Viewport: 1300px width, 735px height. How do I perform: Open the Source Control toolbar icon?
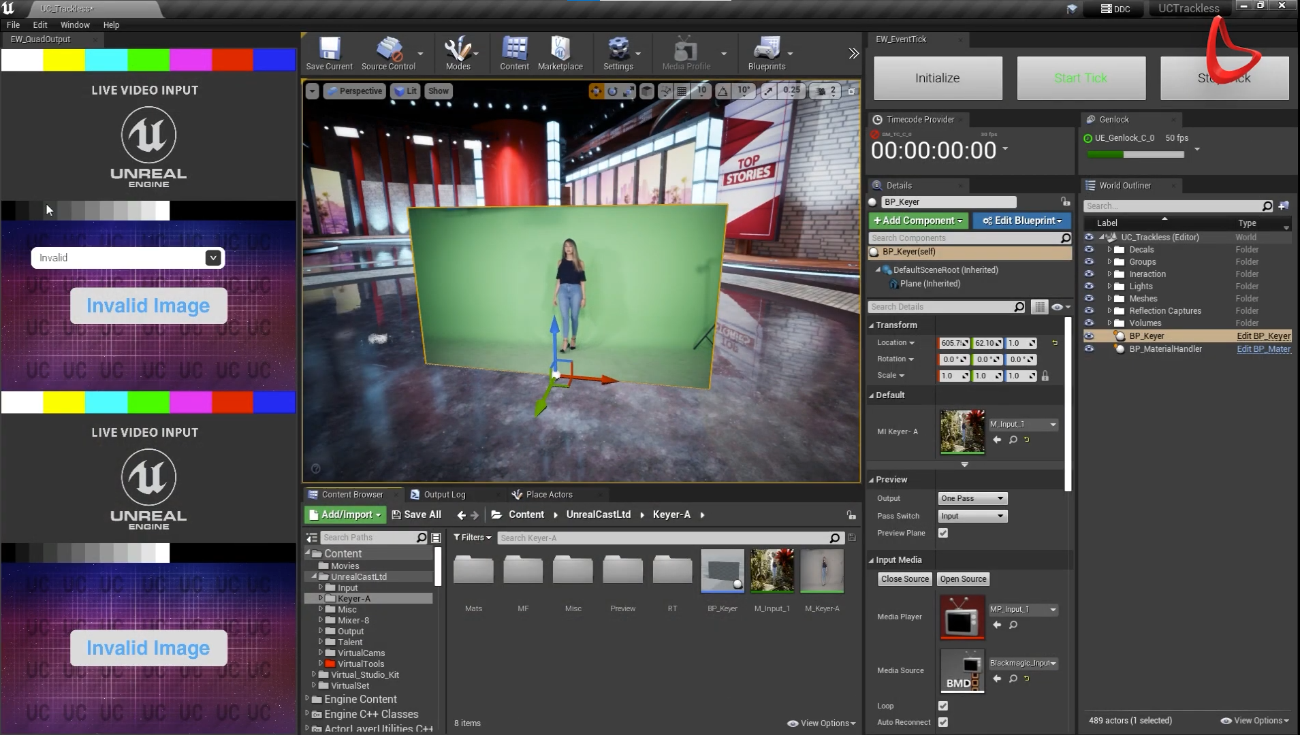(388, 54)
